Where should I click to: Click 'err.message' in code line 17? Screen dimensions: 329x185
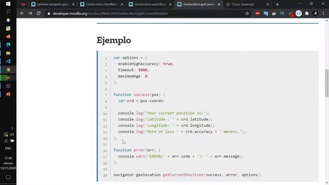point(227,156)
